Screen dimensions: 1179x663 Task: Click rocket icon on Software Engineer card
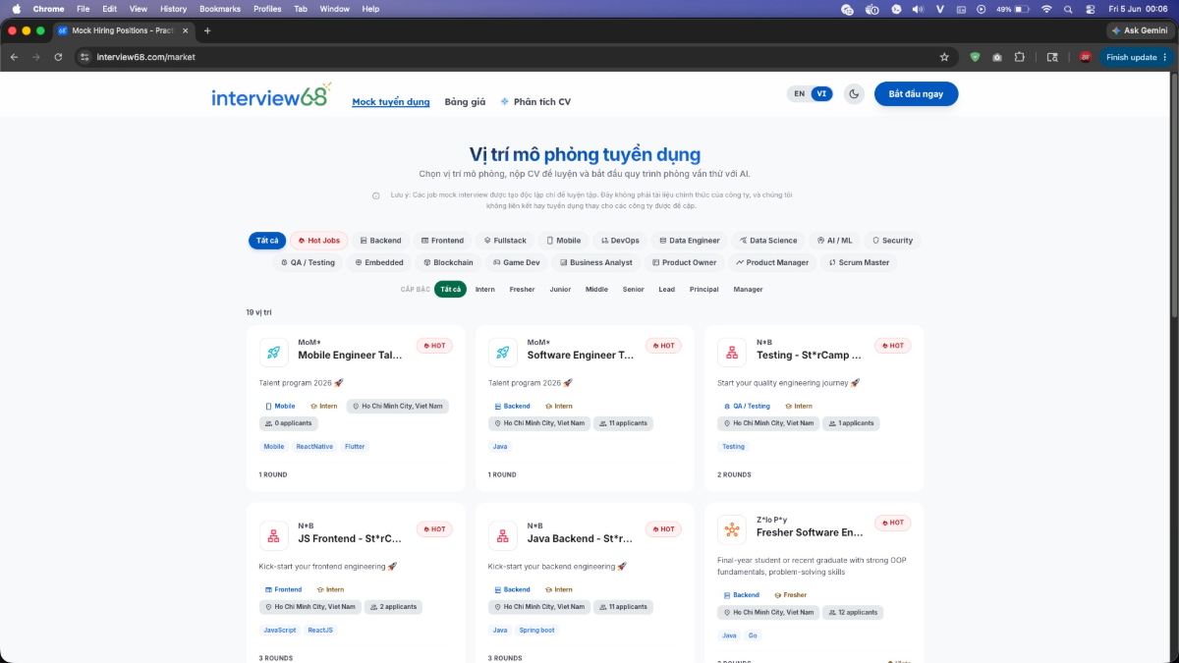click(x=503, y=352)
